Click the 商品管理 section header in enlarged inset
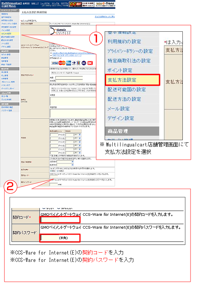Viewport: 199px width, 284px height. pyautogui.click(x=132, y=131)
